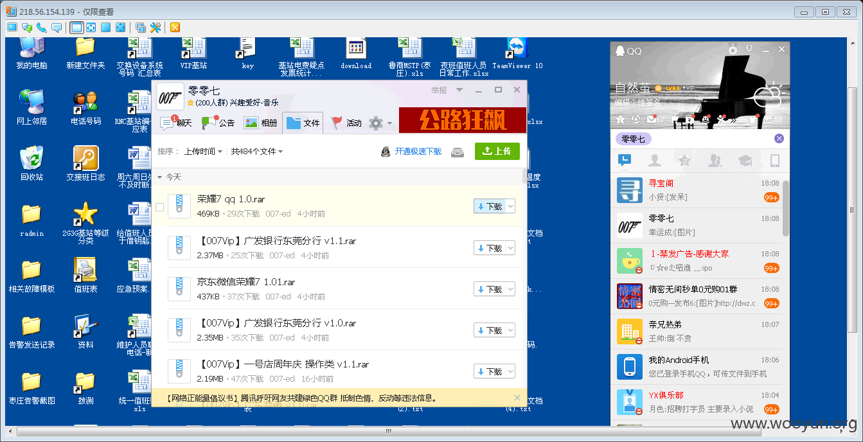The width and height of the screenshot is (863, 442).
Task: Click the 公路狂飙 banner ad
Action: coord(462,119)
